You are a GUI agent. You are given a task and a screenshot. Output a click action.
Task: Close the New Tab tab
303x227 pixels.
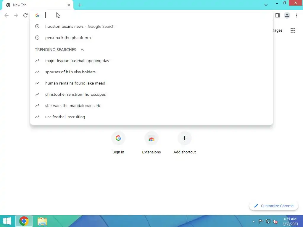point(69,5)
